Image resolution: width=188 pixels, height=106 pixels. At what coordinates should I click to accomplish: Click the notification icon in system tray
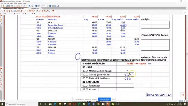tap(185, 104)
